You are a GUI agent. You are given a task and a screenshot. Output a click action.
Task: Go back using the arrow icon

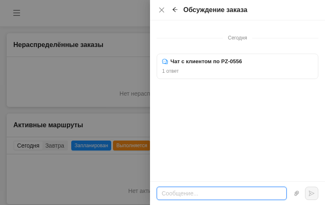click(175, 10)
